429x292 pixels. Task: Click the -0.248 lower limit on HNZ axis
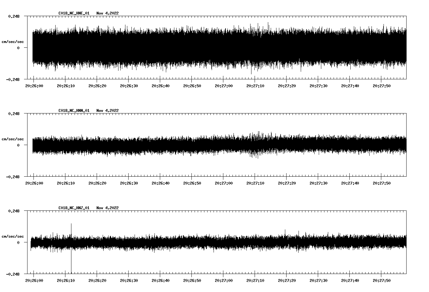[13, 274]
